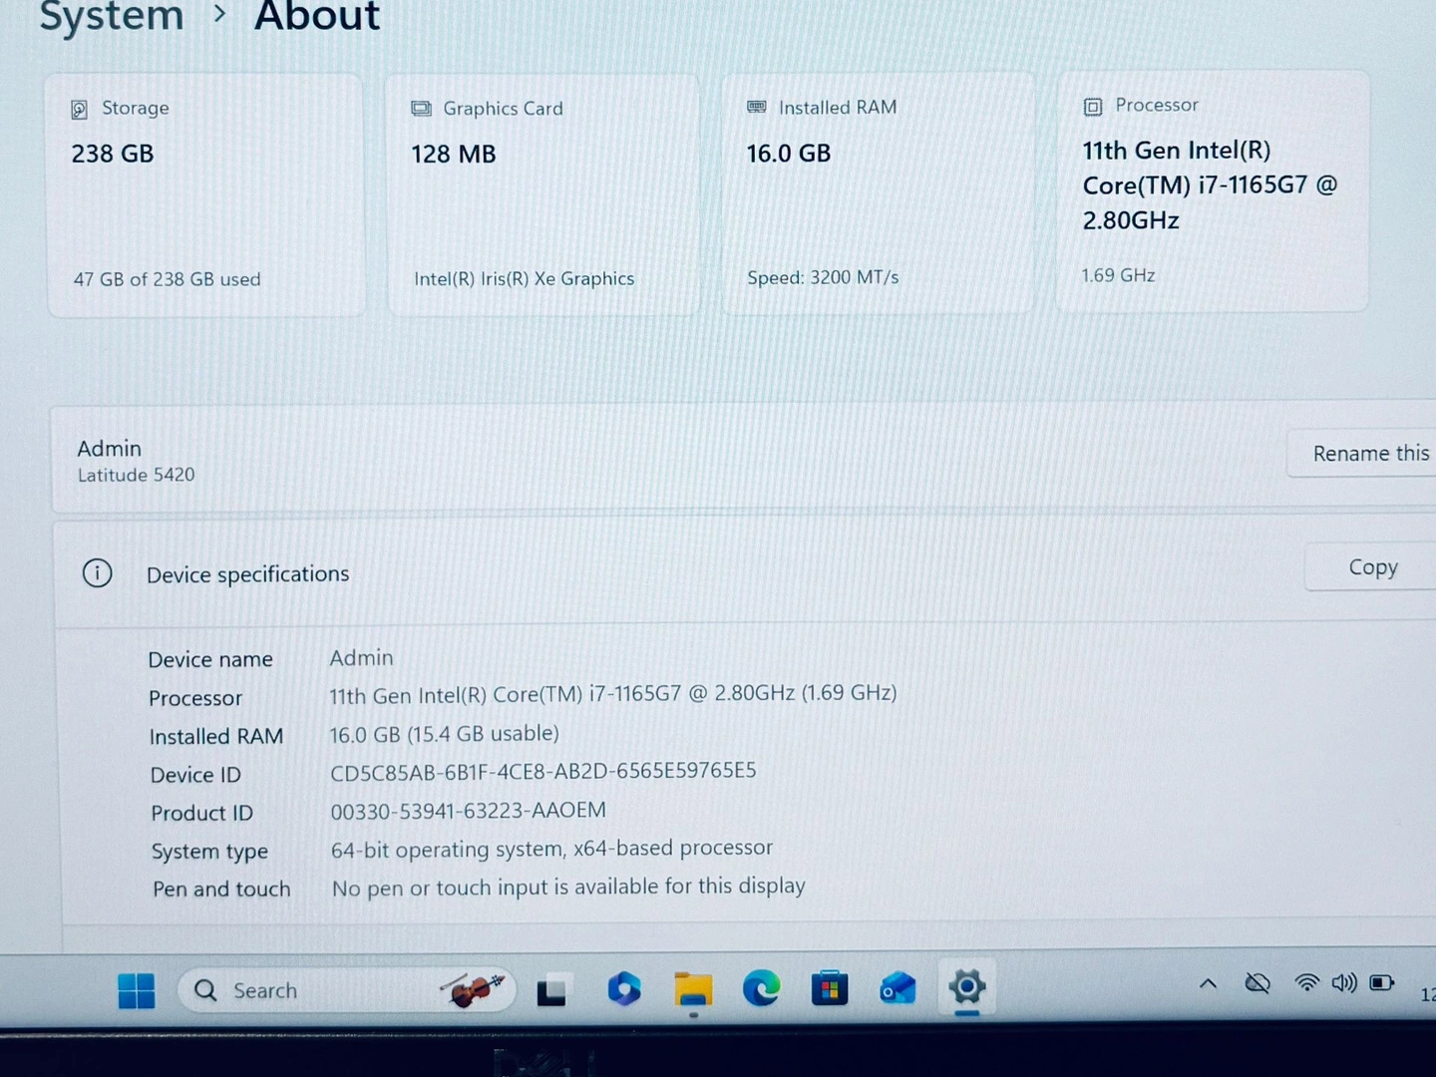
Task: Launch Microsoft Edge browser
Action: pos(761,988)
